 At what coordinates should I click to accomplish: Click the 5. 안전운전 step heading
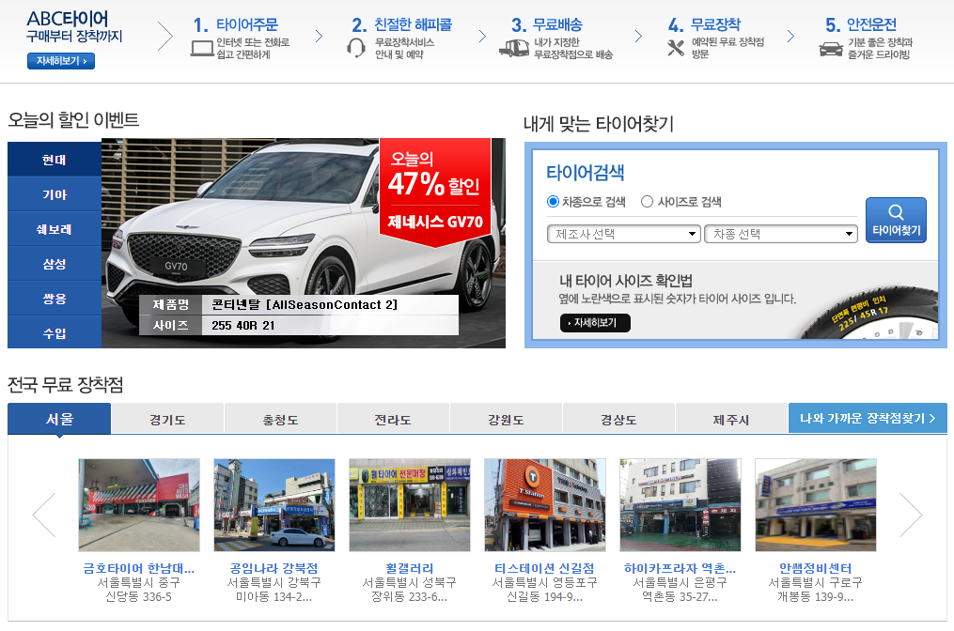click(x=861, y=25)
